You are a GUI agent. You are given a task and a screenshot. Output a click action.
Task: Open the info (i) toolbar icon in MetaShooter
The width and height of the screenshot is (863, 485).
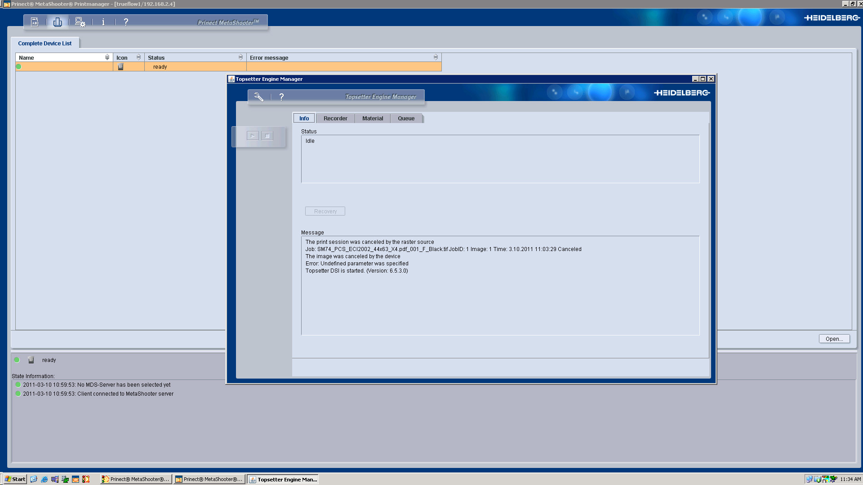103,22
